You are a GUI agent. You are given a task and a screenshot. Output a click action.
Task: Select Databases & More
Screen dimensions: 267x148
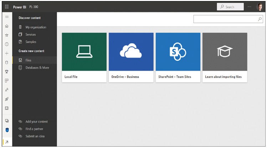35,68
